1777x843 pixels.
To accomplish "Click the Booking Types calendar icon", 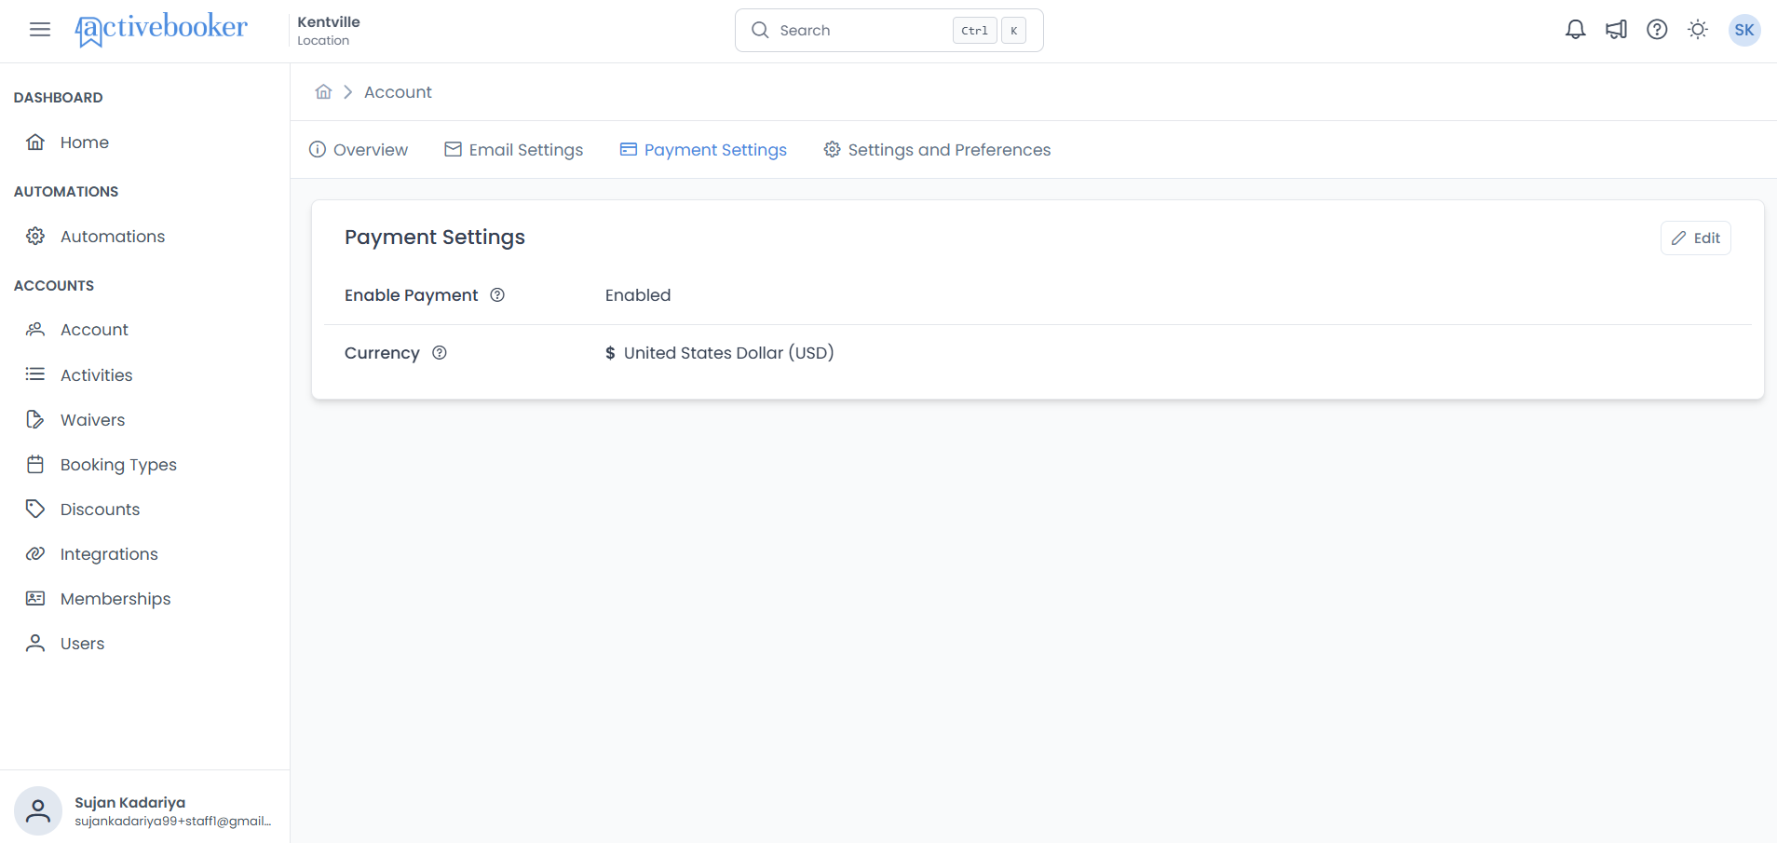I will 35,464.
